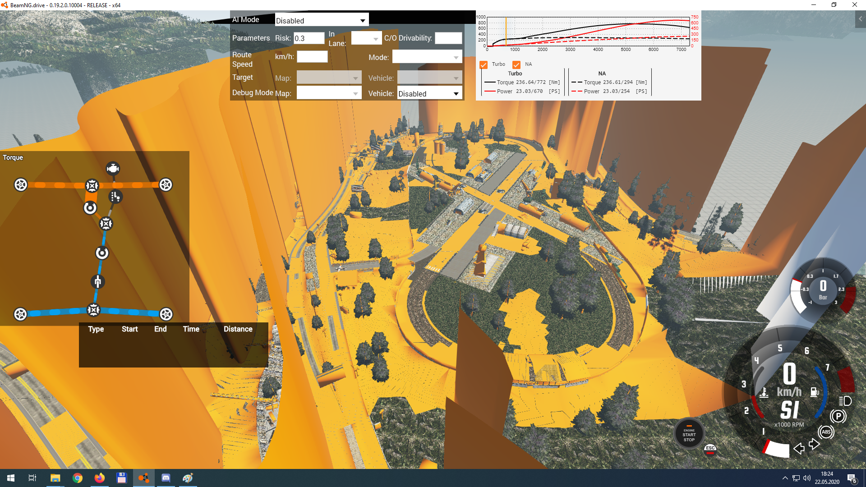
Task: Click the circular node on the orange torque line
Action: coord(90,208)
